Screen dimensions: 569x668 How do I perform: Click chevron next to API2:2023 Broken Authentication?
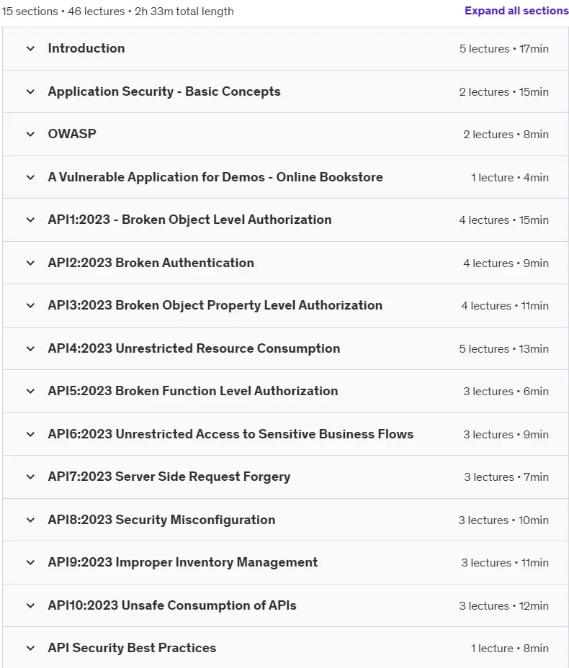click(30, 263)
